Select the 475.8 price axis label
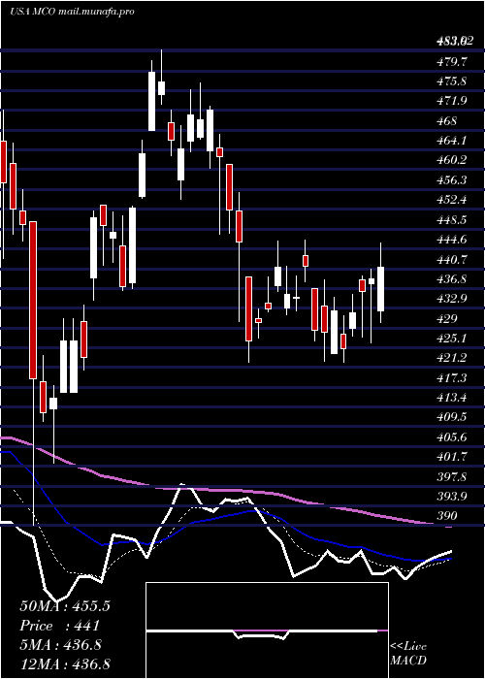The image size is (485, 679). coord(451,81)
